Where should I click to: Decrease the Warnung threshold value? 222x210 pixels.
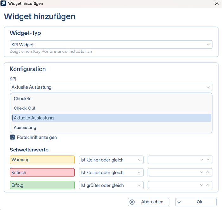coord(202,160)
